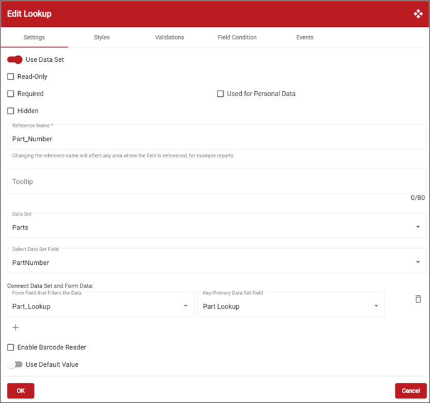Click the reference name change warning text
Viewport: 430px width, 403px height.
coord(123,156)
